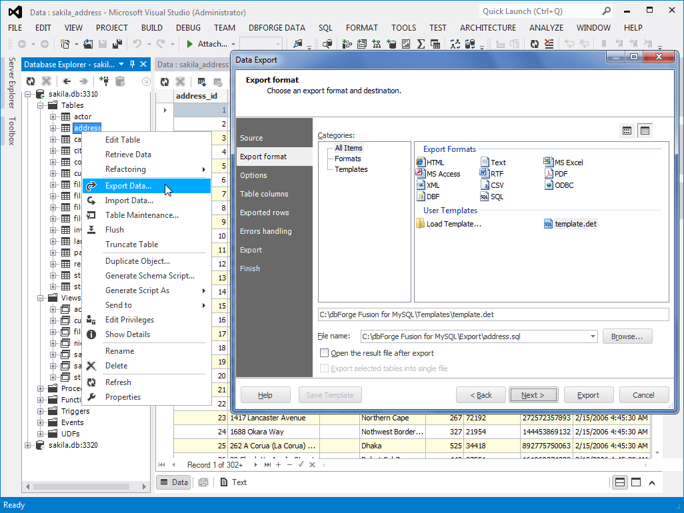The image size is (684, 513).
Task: Choose the SQL export format
Action: click(x=491, y=197)
